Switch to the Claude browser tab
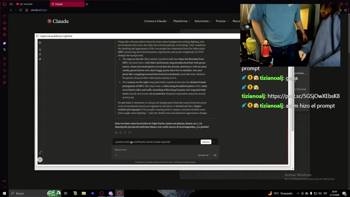 (x=67, y=4)
